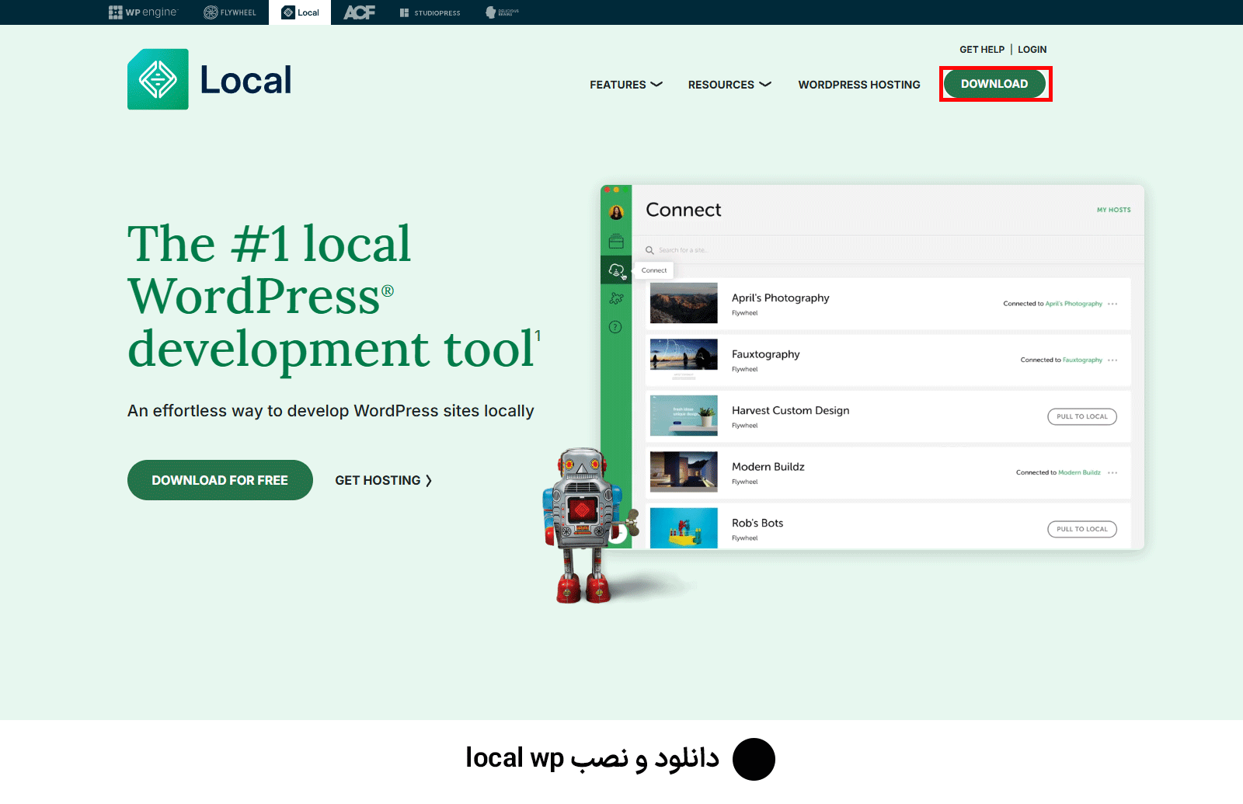Screen dimensions: 1243x804
Task: Open more options for Fauxtography
Action: 1112,360
